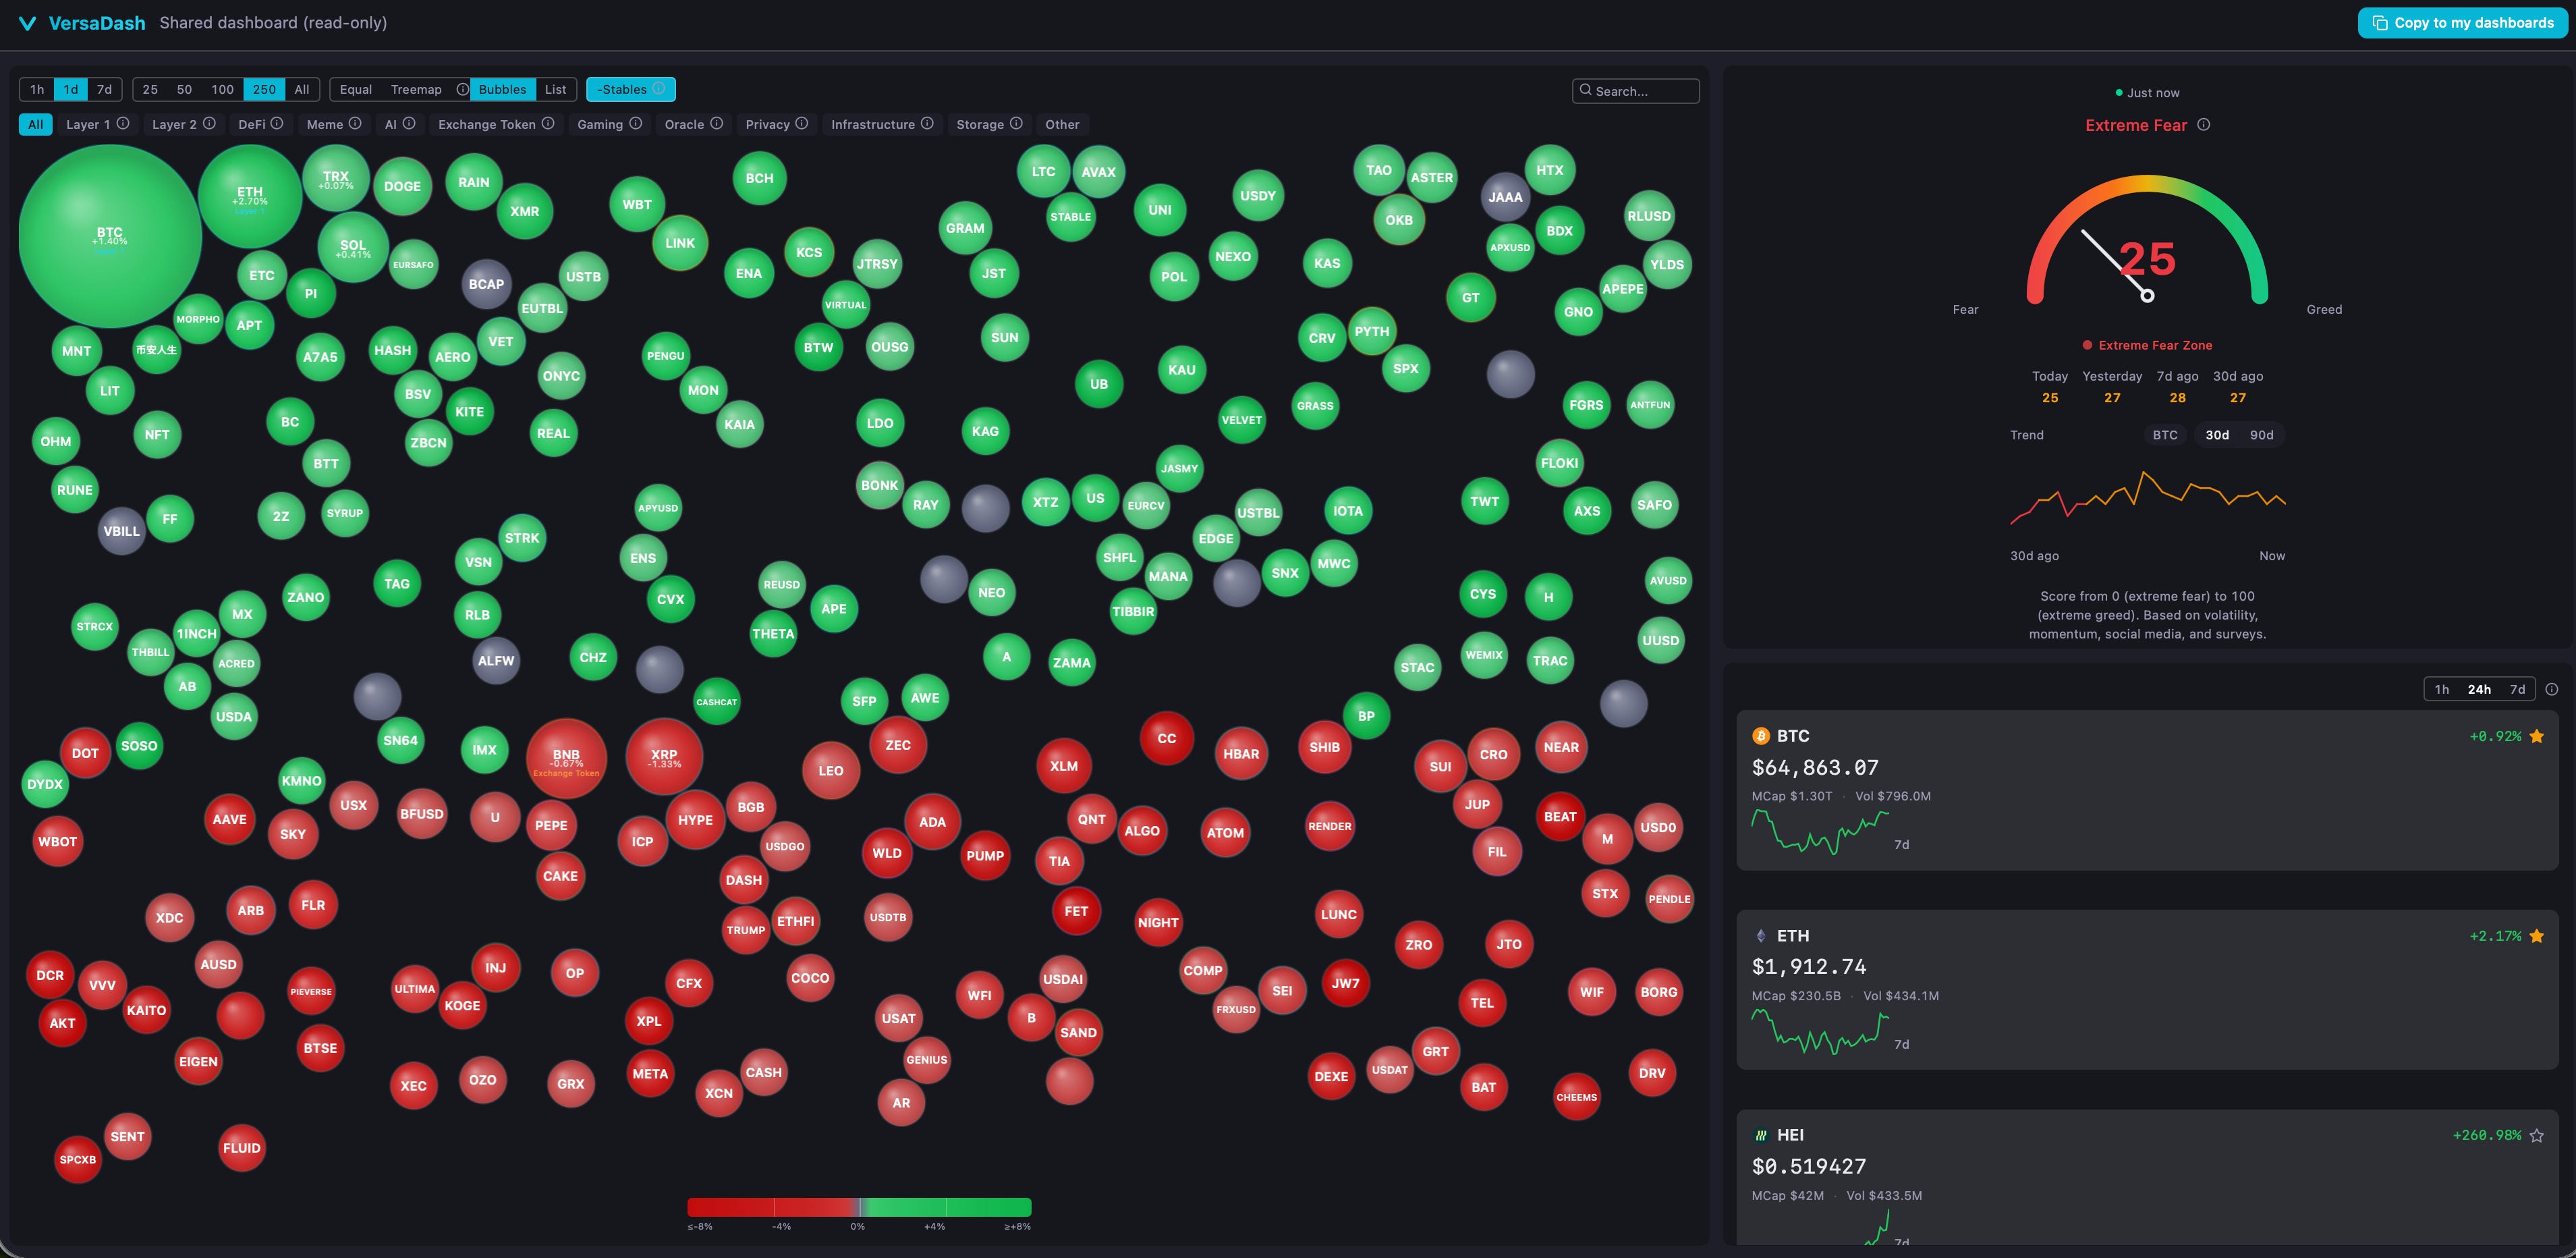Click the red XRP bubble

664,757
